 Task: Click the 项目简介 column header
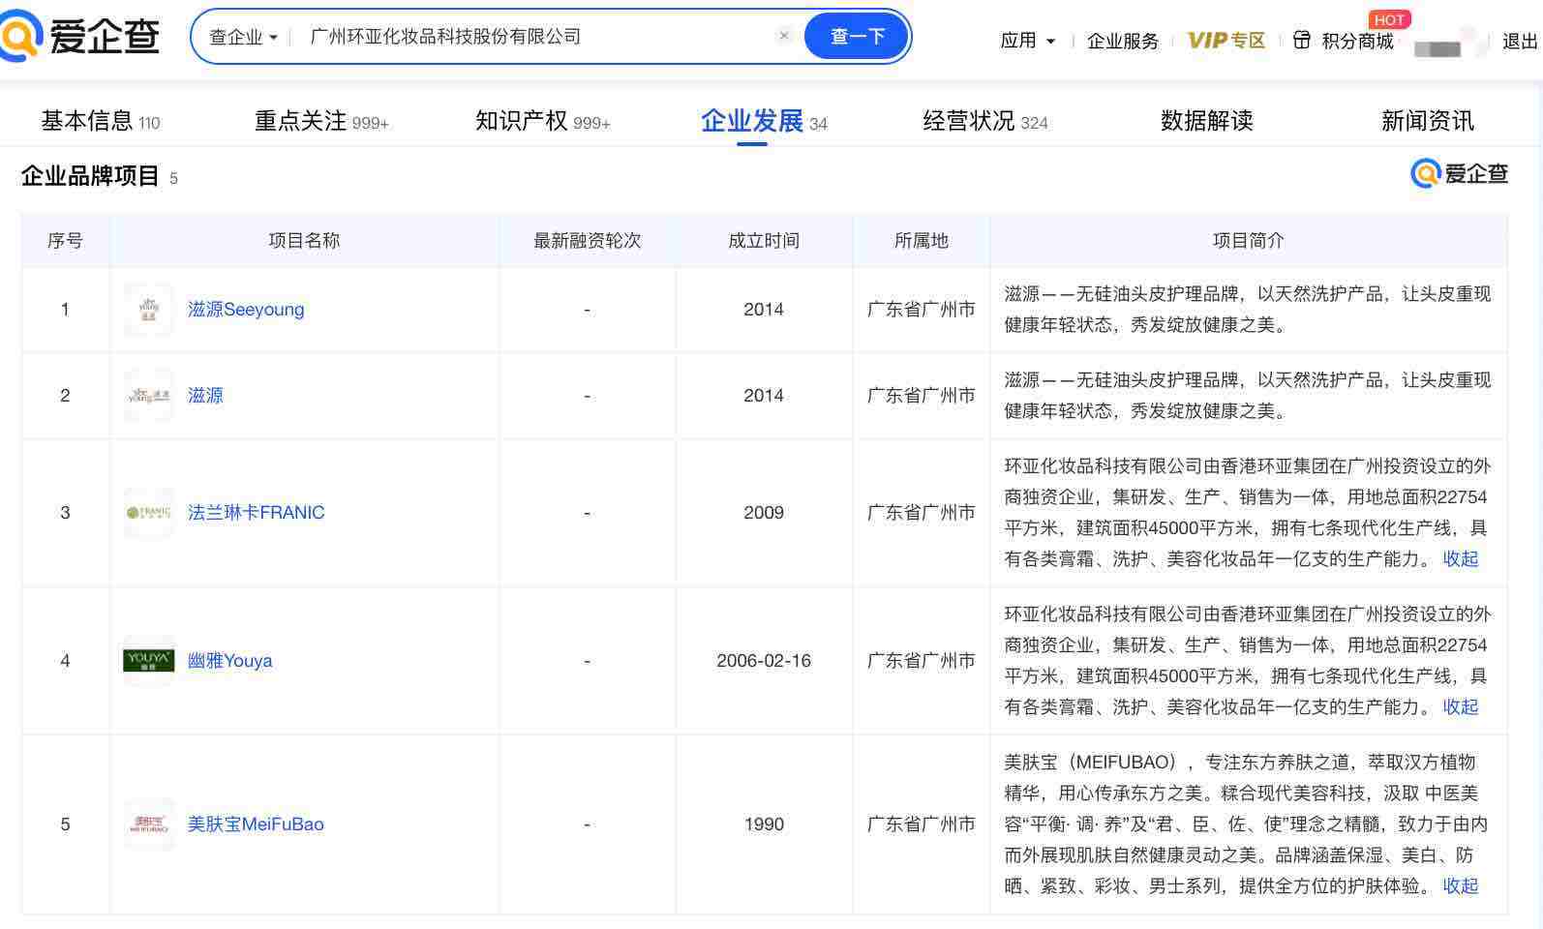coord(1248,241)
